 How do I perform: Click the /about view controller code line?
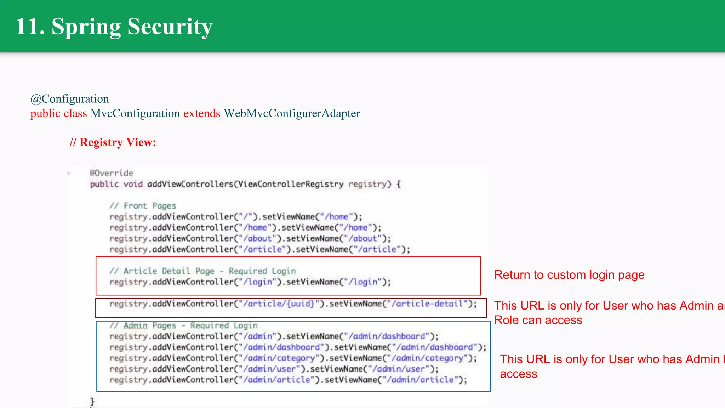[250, 239]
